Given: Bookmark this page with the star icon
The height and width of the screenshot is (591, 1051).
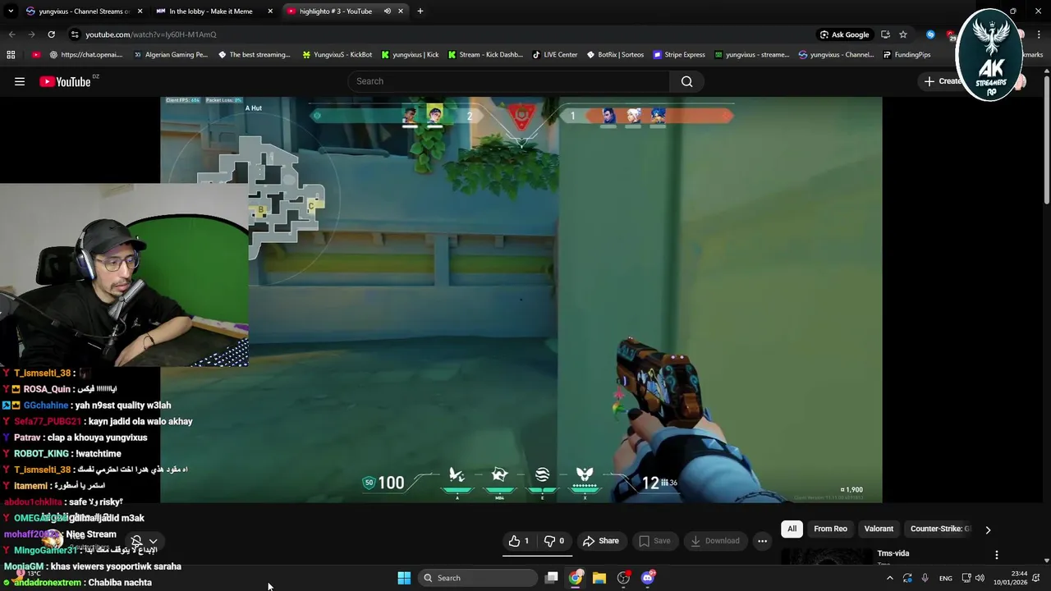Looking at the screenshot, I should [x=903, y=34].
